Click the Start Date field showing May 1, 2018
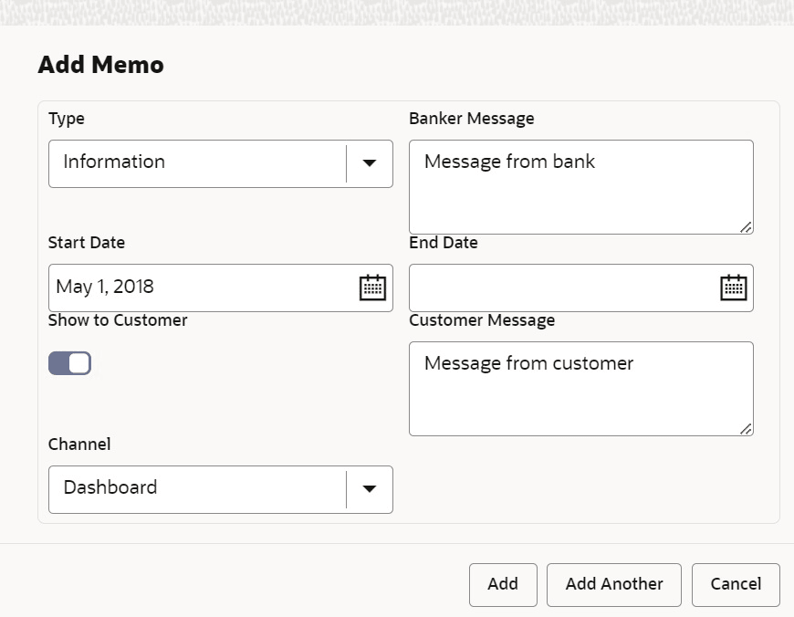The width and height of the screenshot is (794, 617). tap(201, 288)
